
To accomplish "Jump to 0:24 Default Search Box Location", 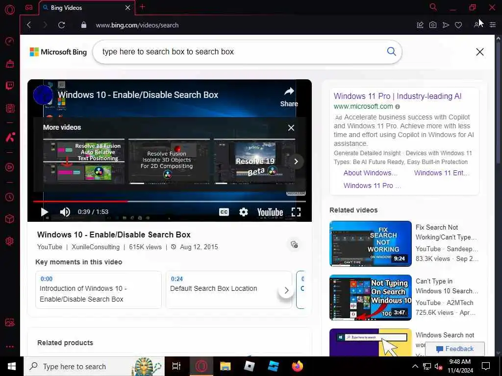I will click(228, 290).
